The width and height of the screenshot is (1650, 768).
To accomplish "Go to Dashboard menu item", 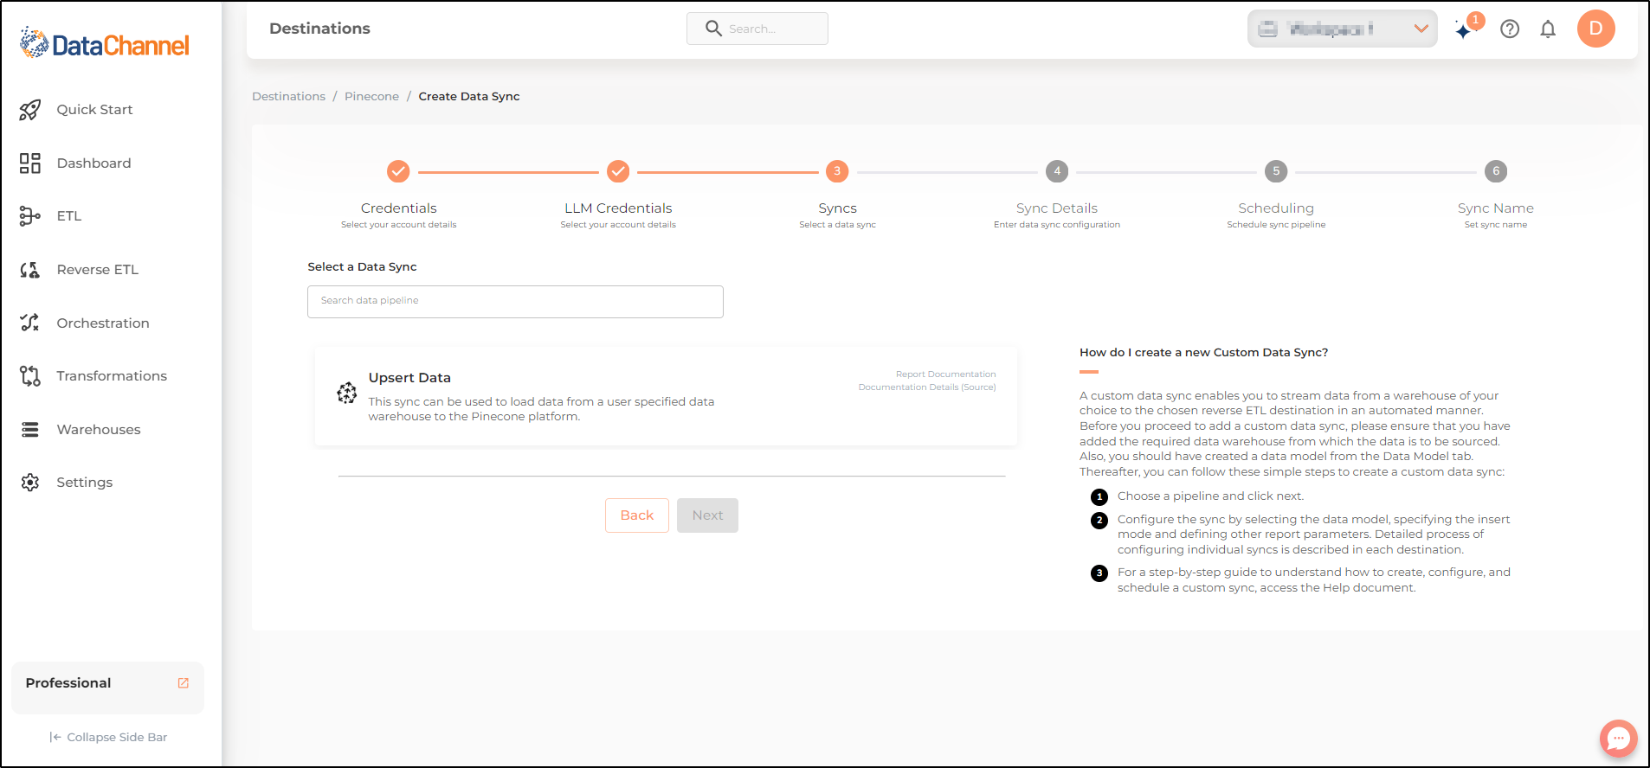I will (93, 163).
